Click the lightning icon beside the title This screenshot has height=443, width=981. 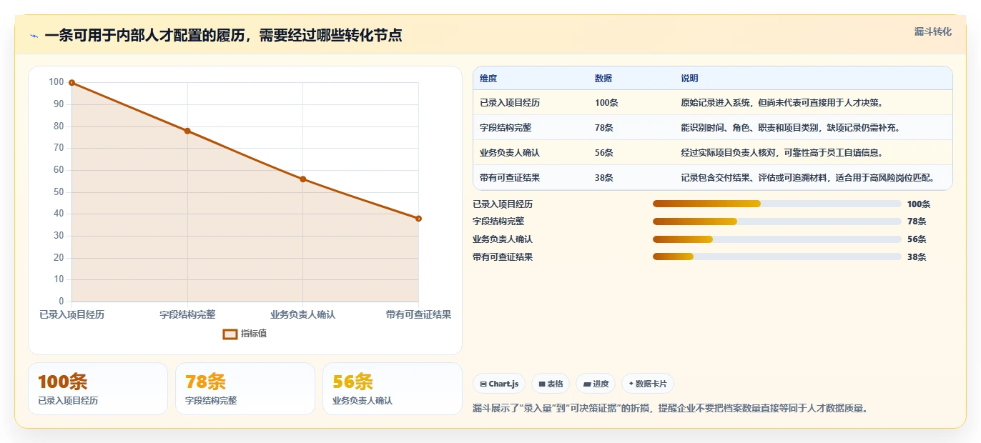pos(34,36)
